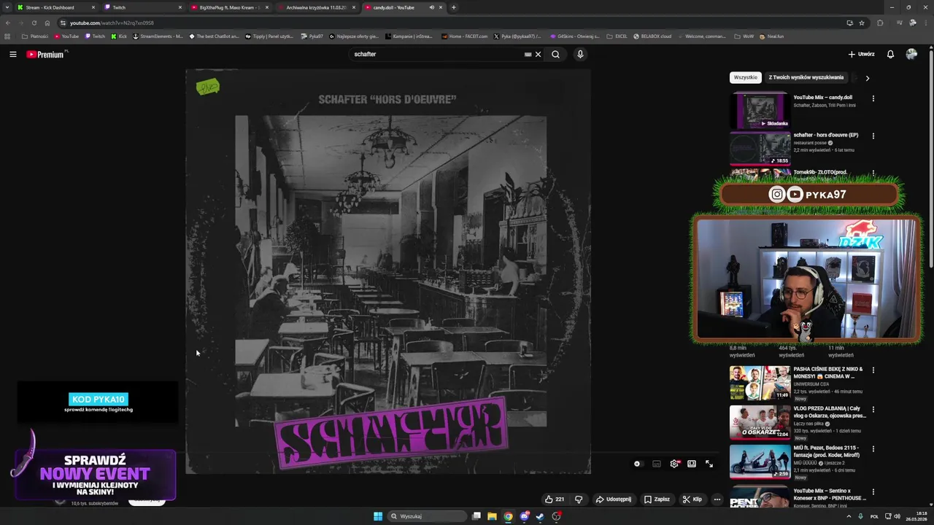Click the Zapisz save button
934x525 pixels.
pyautogui.click(x=657, y=499)
